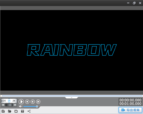
Task: Click the fast-forward double-arrow button
Action: [x=15, y=105]
